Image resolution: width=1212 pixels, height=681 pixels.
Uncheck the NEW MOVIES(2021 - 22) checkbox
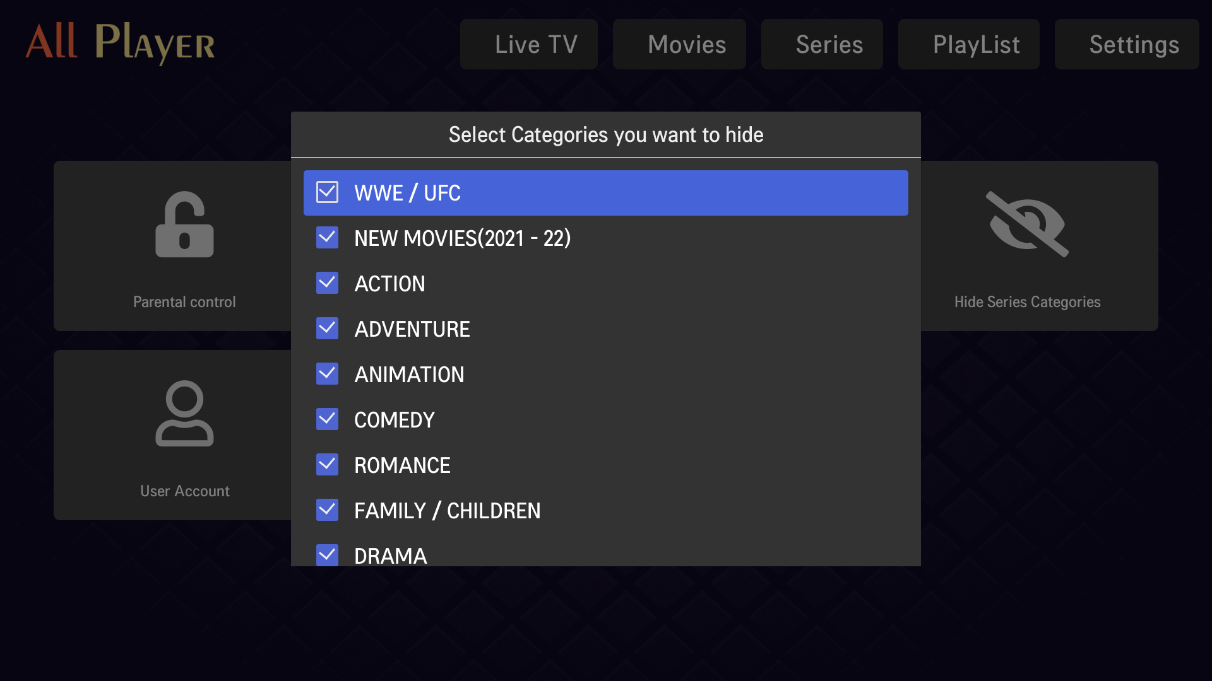click(x=327, y=238)
